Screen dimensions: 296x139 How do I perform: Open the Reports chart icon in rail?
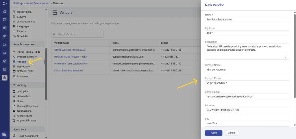[x=5, y=69]
